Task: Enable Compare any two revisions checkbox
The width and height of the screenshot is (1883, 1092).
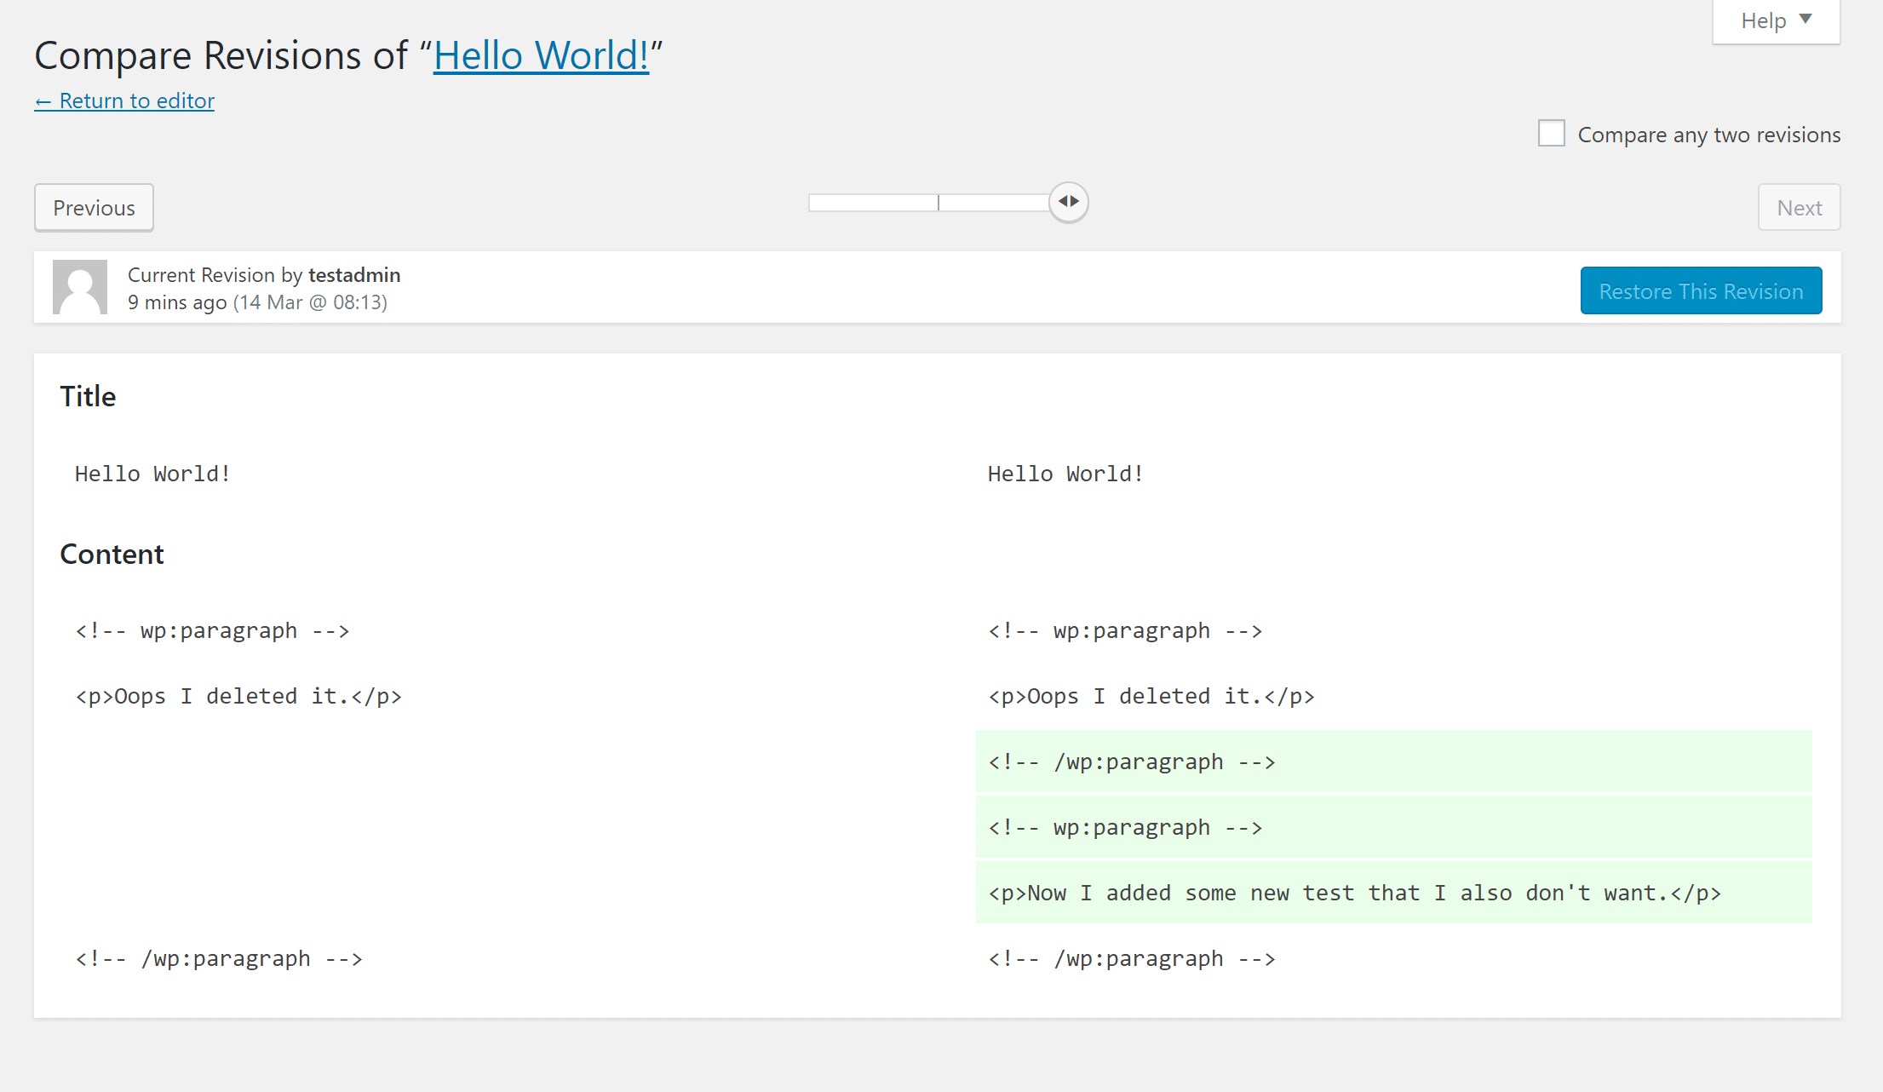Action: pos(1553,135)
